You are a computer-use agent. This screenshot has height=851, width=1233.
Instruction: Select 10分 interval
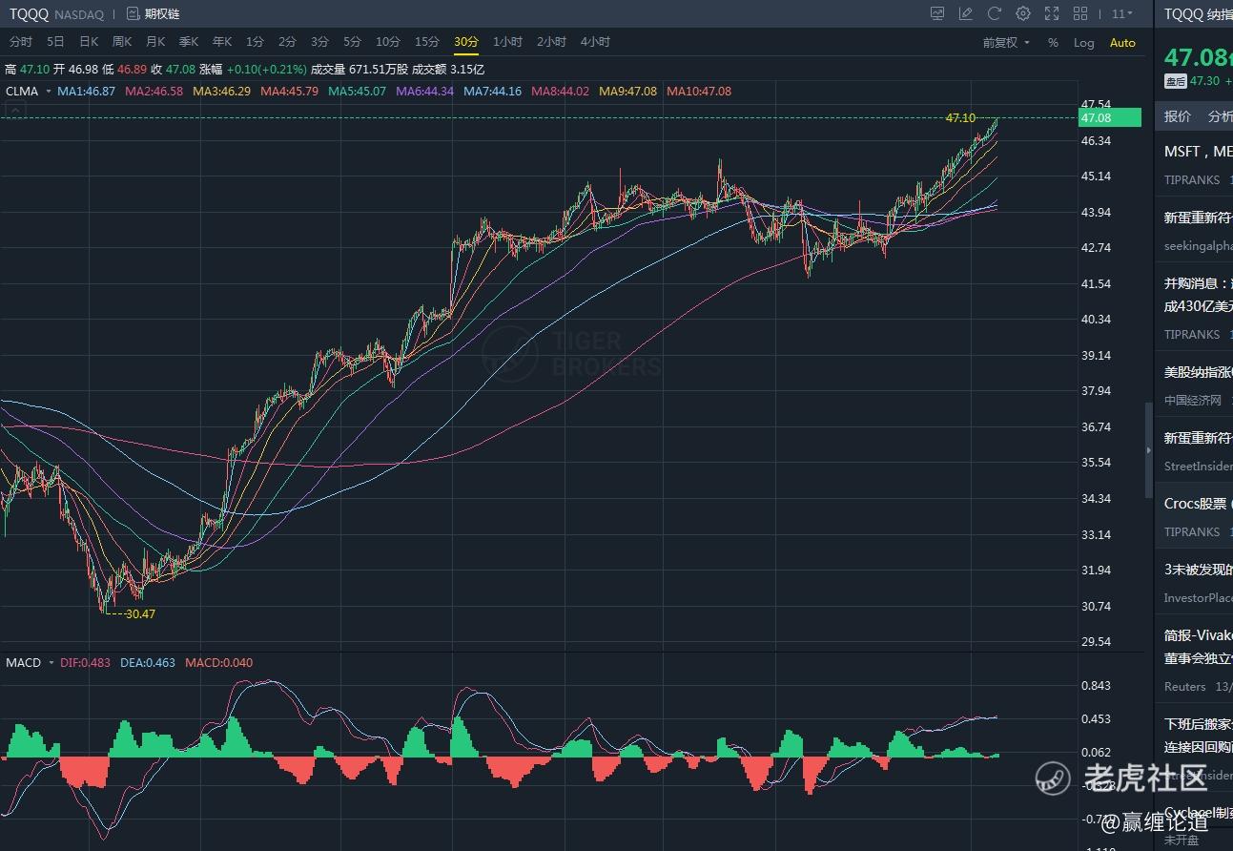click(388, 42)
